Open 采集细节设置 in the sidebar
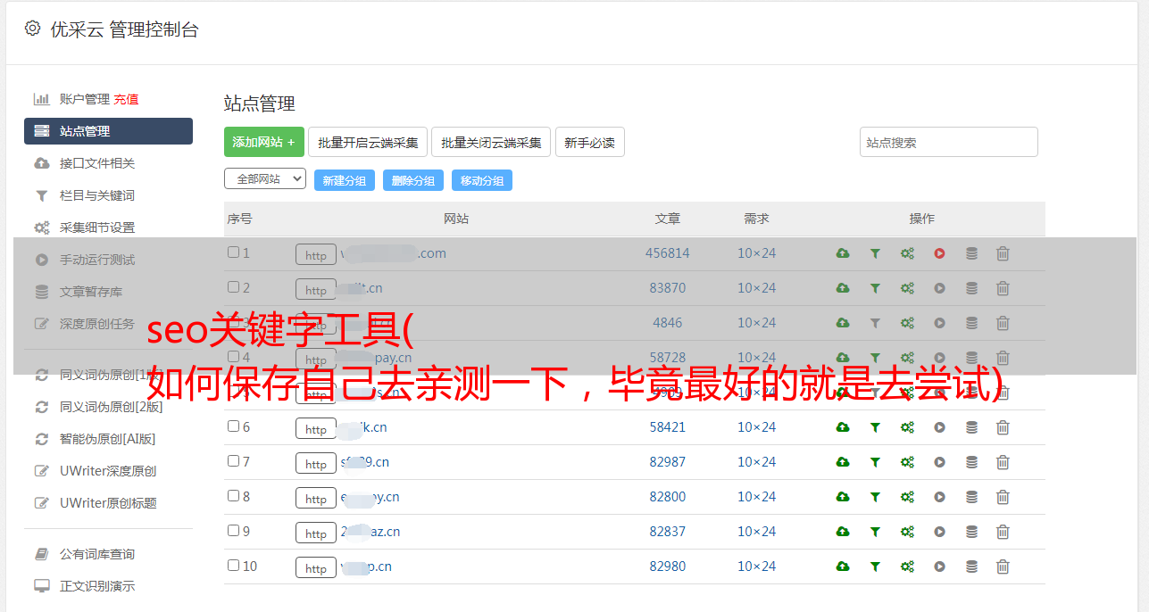Screen dimensions: 1149x612 tap(97, 227)
